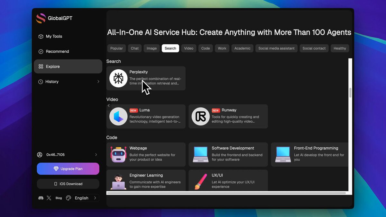Open the Engineer Learning card title
The width and height of the screenshot is (386, 217).
point(146,176)
